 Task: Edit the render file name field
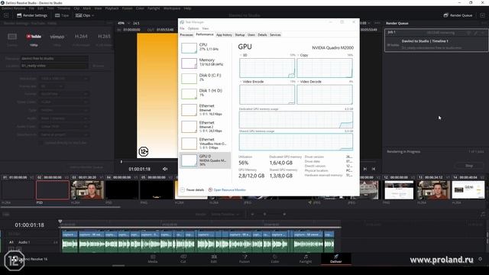54,58
